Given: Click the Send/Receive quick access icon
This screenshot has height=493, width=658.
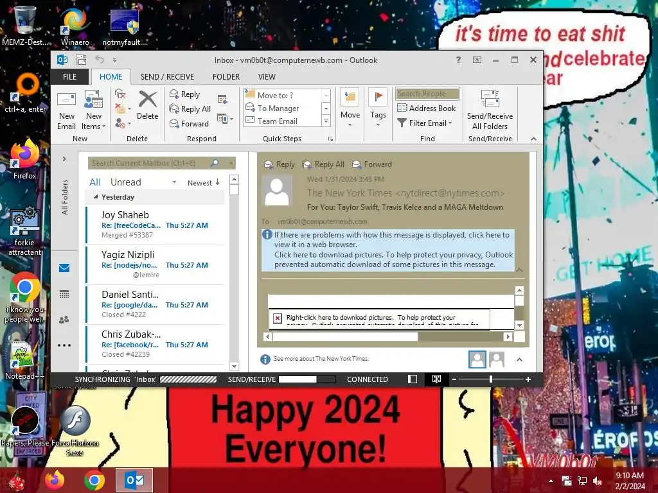Looking at the screenshot, I should point(80,60).
